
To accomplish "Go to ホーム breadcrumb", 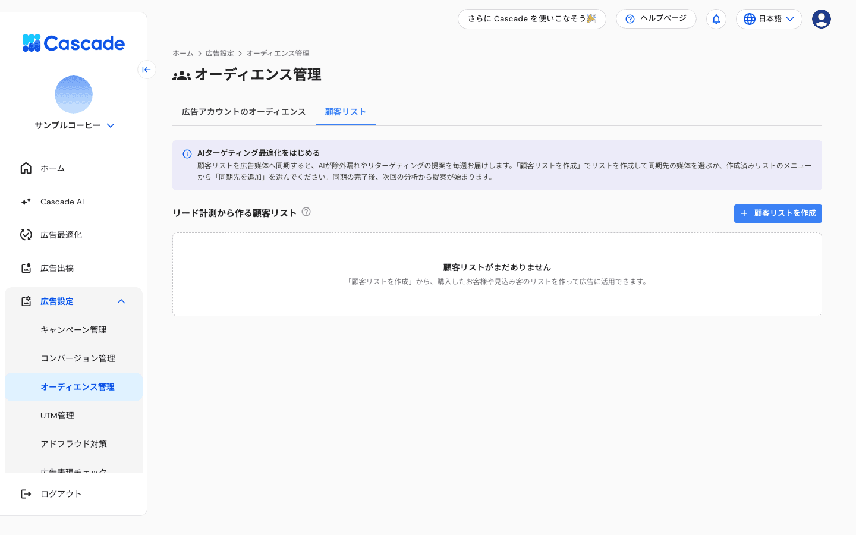I will [183, 53].
